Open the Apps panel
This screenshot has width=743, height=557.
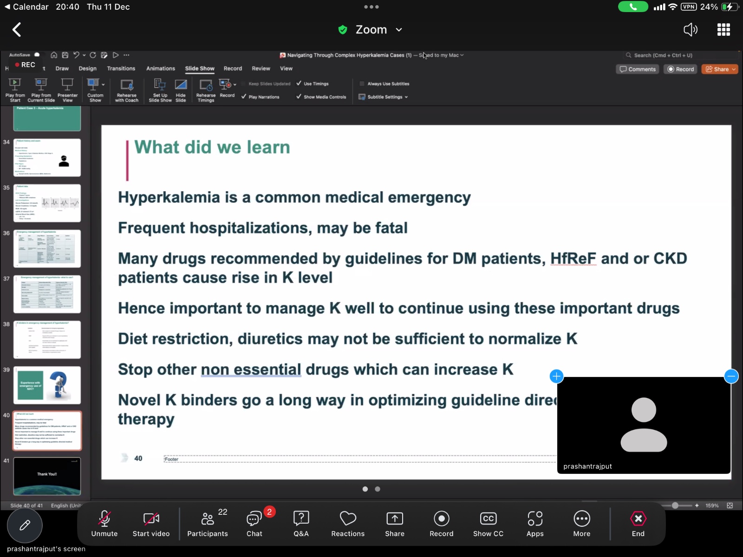coord(535,524)
